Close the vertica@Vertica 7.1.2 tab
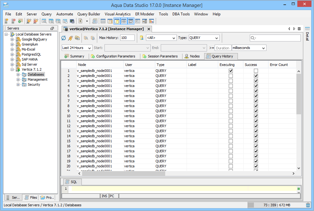The width and height of the screenshot is (314, 211). [x=149, y=29]
